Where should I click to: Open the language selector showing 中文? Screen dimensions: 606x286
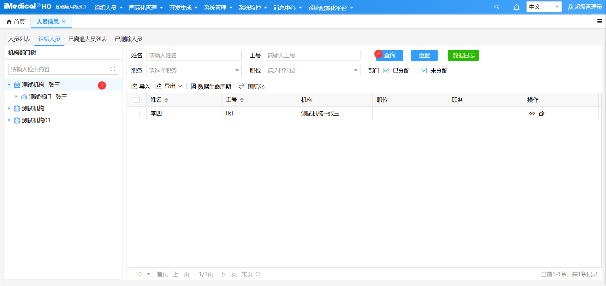tap(544, 7)
